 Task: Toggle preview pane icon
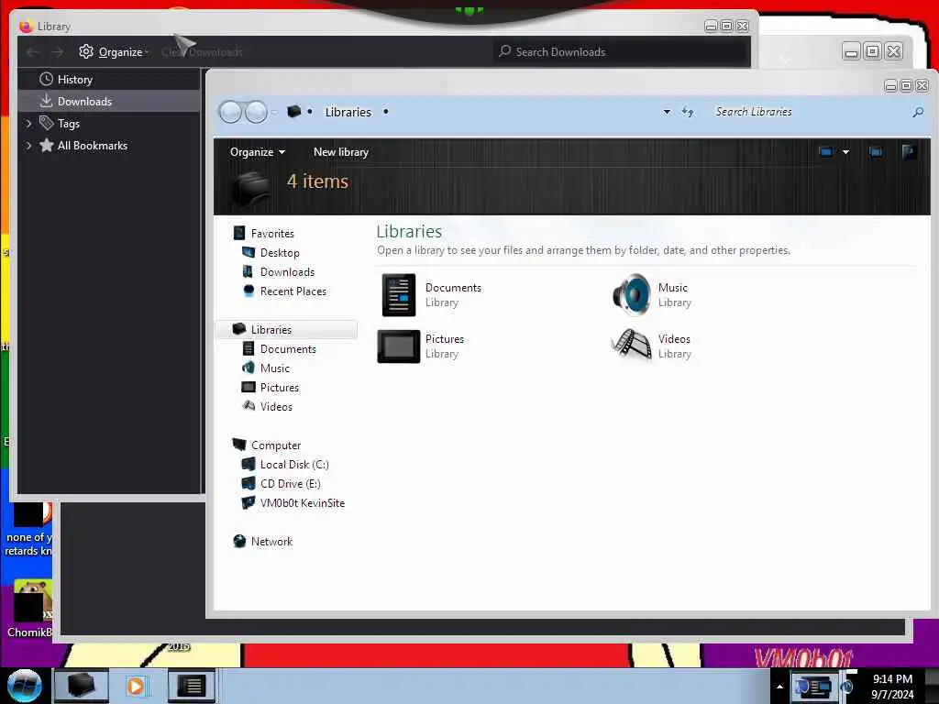tap(876, 151)
